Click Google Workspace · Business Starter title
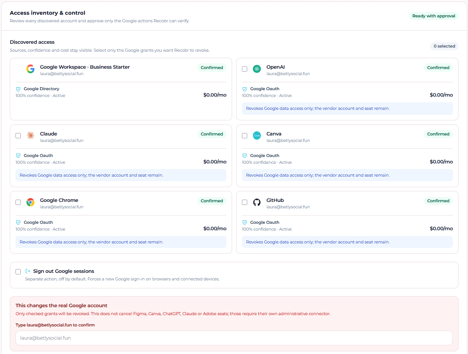The height and width of the screenshot is (354, 468). pos(85,67)
